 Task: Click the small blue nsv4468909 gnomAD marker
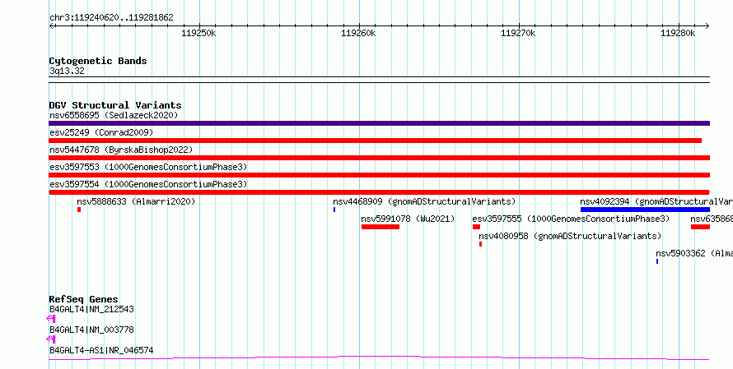(x=334, y=210)
